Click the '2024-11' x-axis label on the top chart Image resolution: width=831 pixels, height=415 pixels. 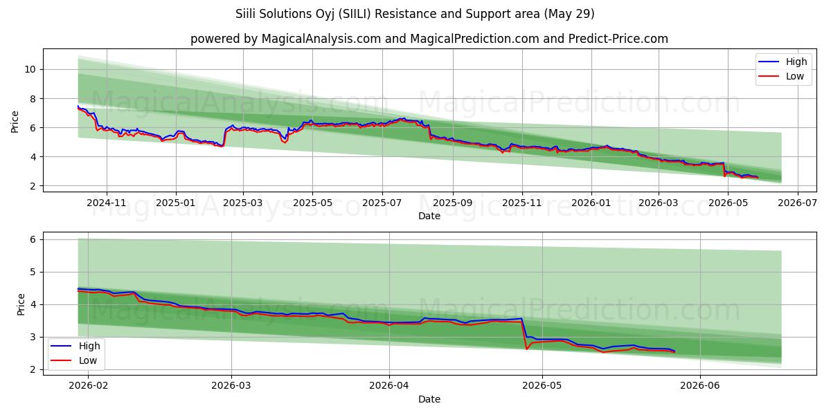[107, 203]
